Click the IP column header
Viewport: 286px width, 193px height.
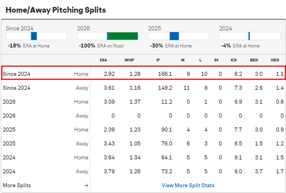pos(158,60)
